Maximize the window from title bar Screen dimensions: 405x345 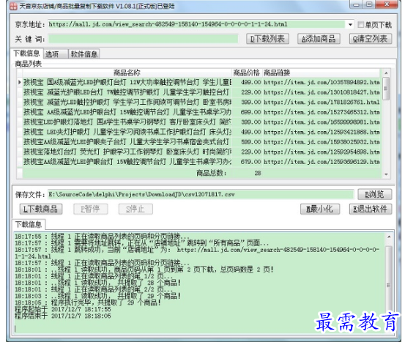(369, 4)
